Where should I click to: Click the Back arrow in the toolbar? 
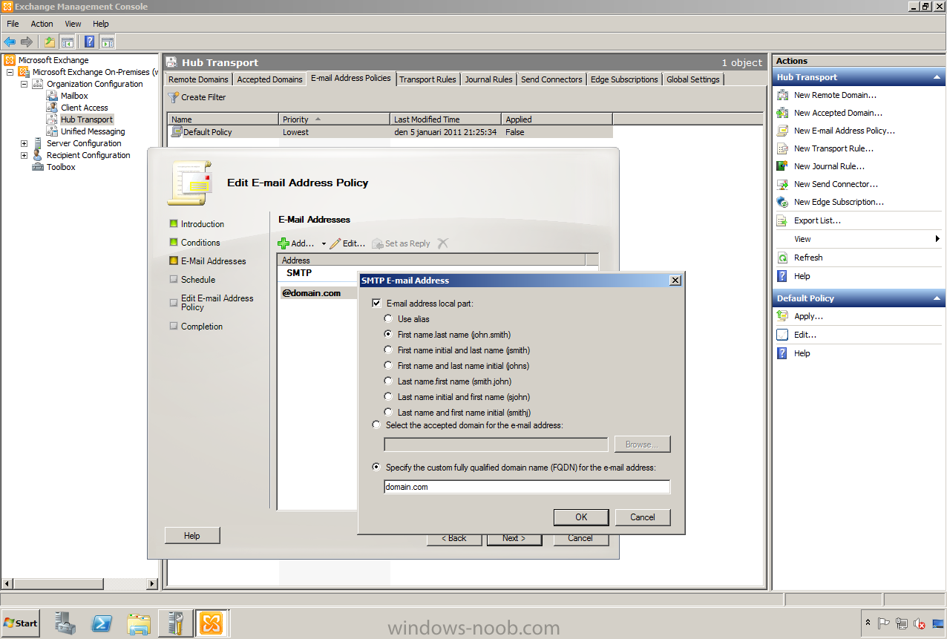10,42
